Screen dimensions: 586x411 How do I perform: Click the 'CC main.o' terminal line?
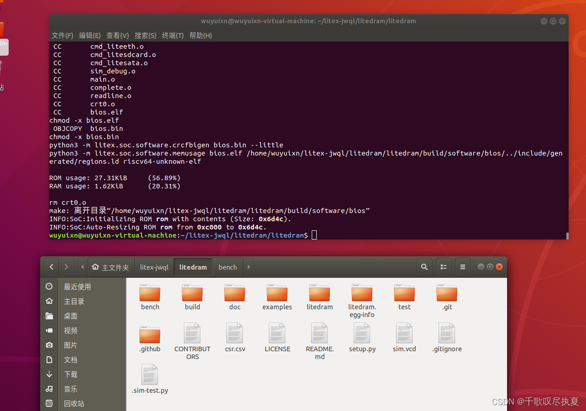pos(84,79)
